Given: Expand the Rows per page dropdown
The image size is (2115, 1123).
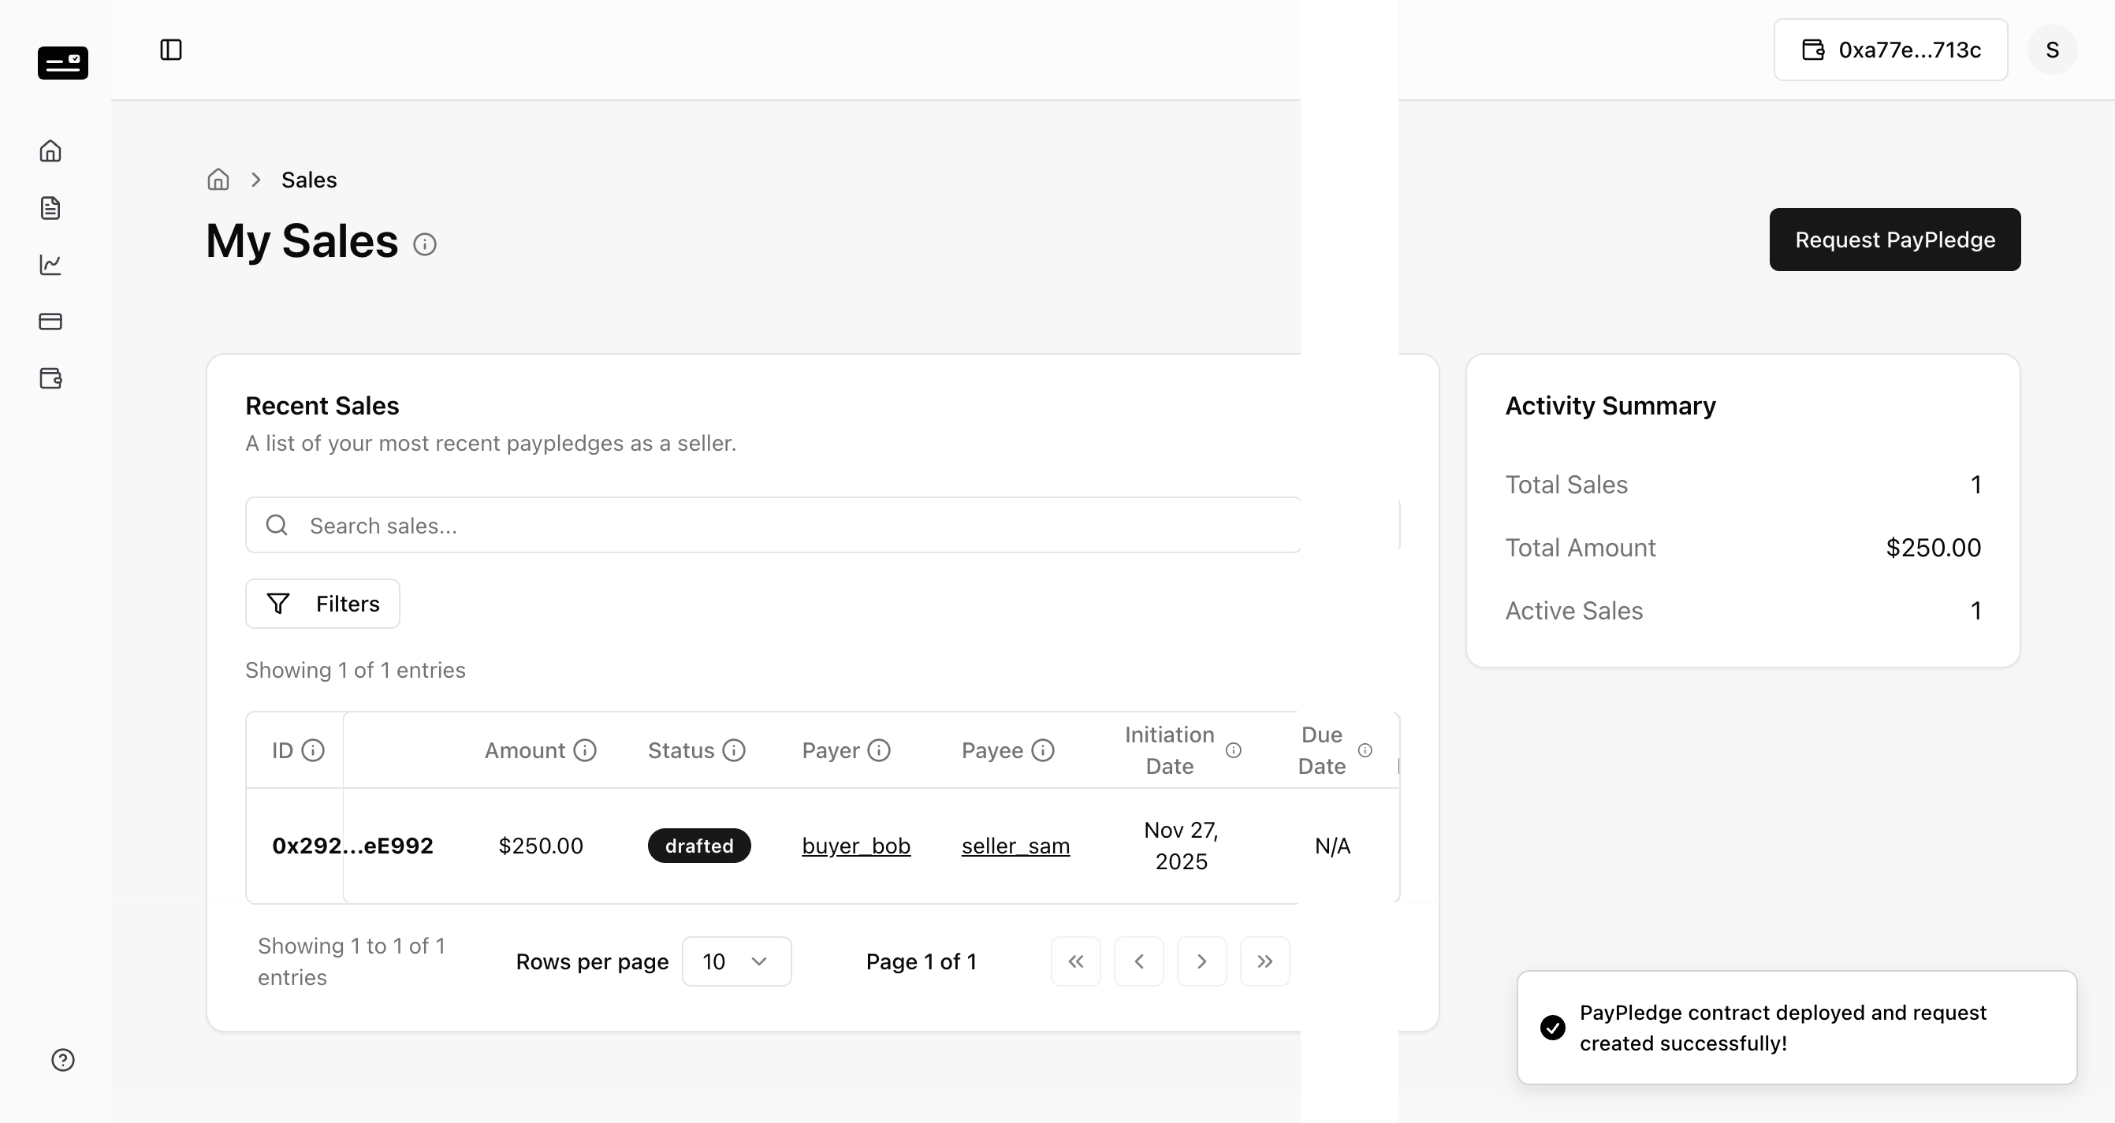Looking at the screenshot, I should pos(736,961).
